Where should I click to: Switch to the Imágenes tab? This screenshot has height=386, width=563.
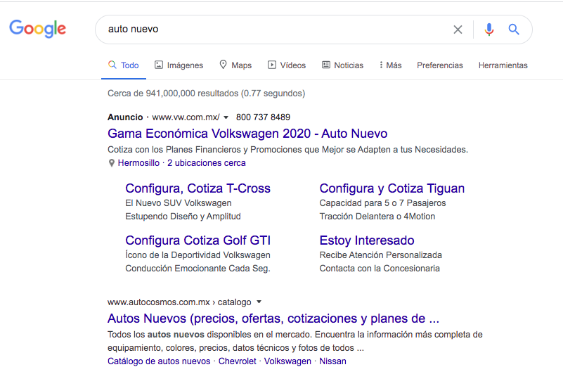coord(179,65)
